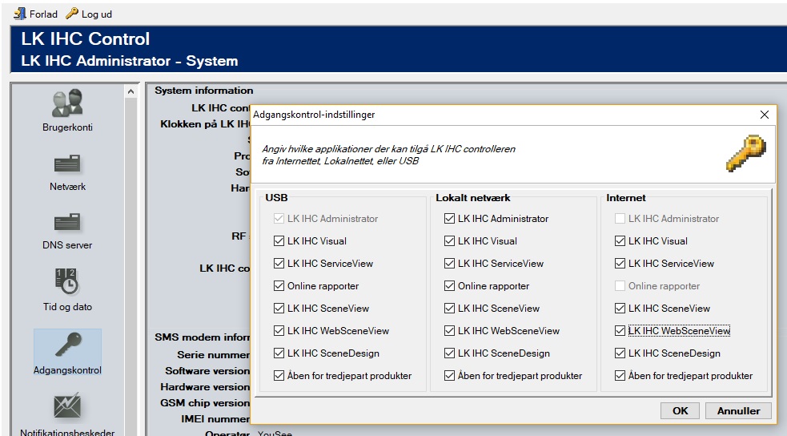Viewport: 787px width, 436px height.
Task: Open the Notifikationsbeskeder envelope icon
Action: pos(67,407)
